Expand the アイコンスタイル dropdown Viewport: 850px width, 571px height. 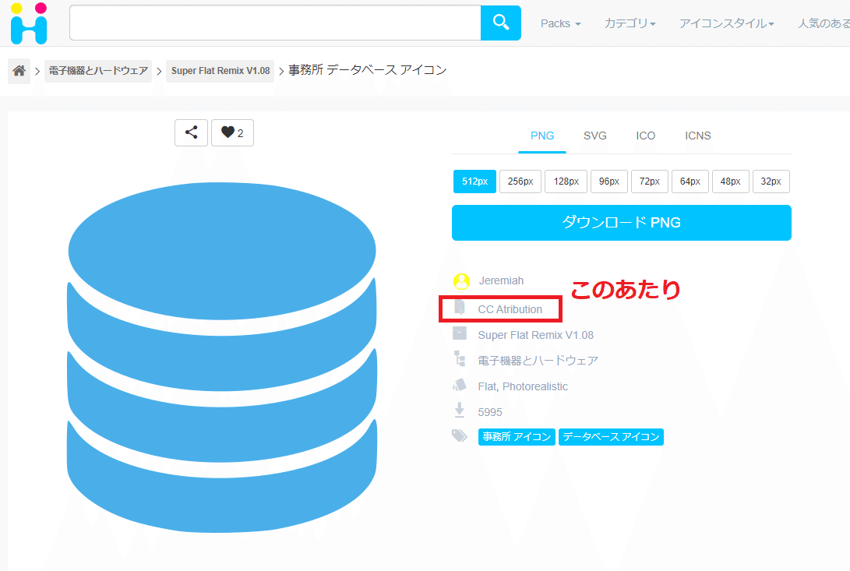click(726, 23)
